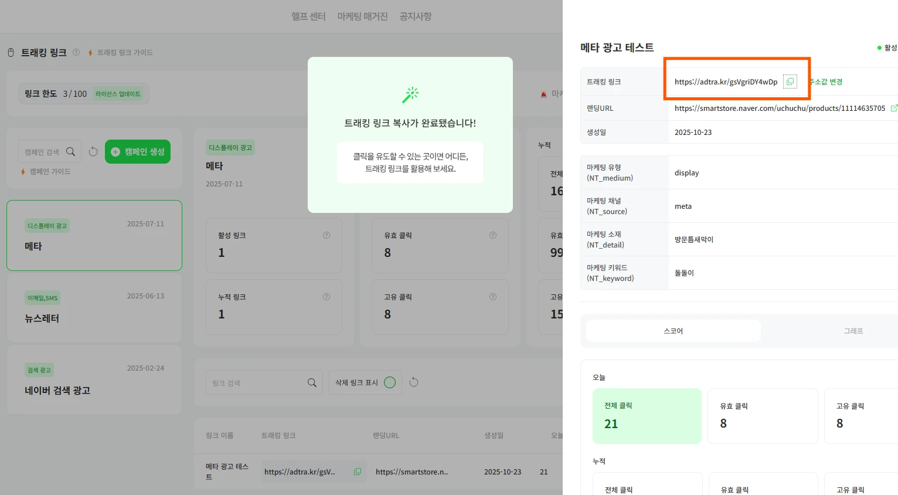Image resolution: width=898 pixels, height=495 pixels.
Task: Click help icon next to 활성 링크
Action: [326, 235]
